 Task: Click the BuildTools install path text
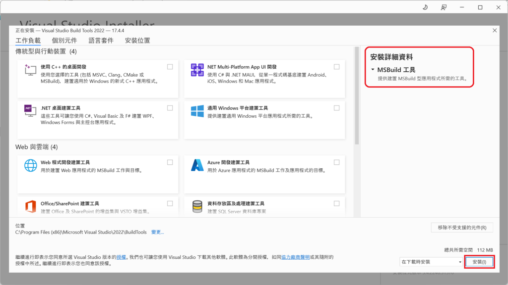(81, 232)
